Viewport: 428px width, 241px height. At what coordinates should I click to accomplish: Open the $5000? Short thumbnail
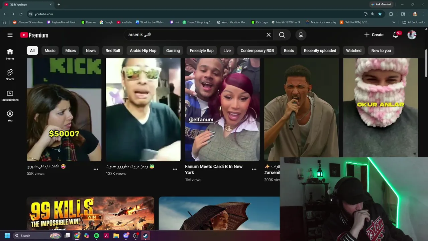point(64,110)
